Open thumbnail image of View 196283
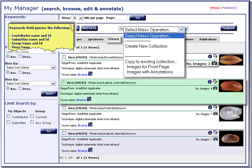The width and height of the screenshot is (252, 168). click(231, 86)
